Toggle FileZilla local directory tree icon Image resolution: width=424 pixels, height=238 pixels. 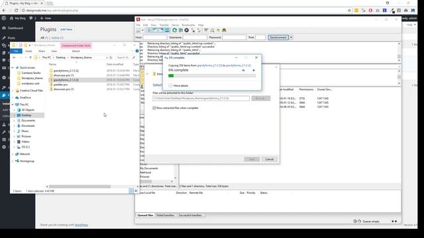(155, 30)
